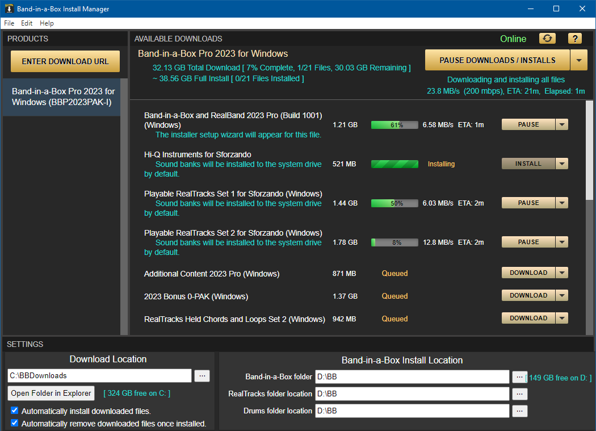Browse for RealTracks folder location
The image size is (596, 431).
pyautogui.click(x=519, y=394)
